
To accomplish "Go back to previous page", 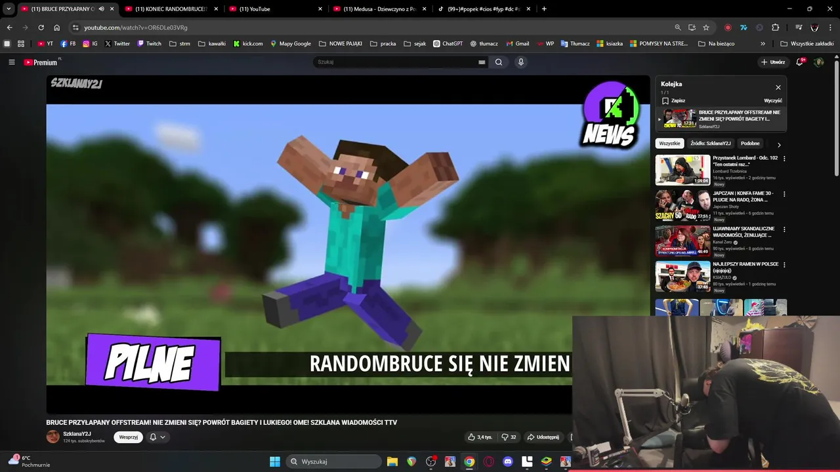I will click(9, 28).
